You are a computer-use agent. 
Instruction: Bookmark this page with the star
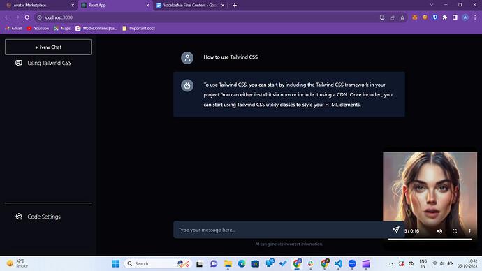[x=402, y=17]
